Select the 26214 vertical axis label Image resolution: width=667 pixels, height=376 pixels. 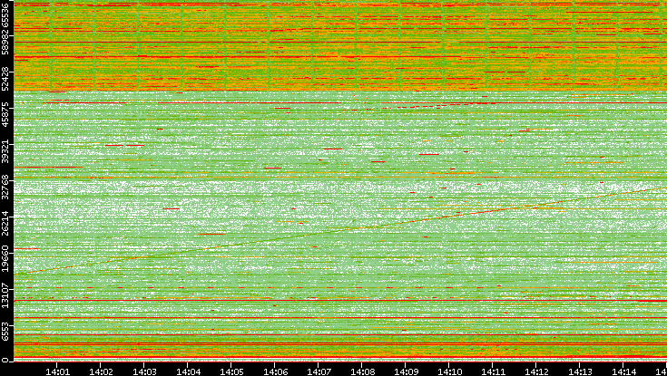point(5,223)
